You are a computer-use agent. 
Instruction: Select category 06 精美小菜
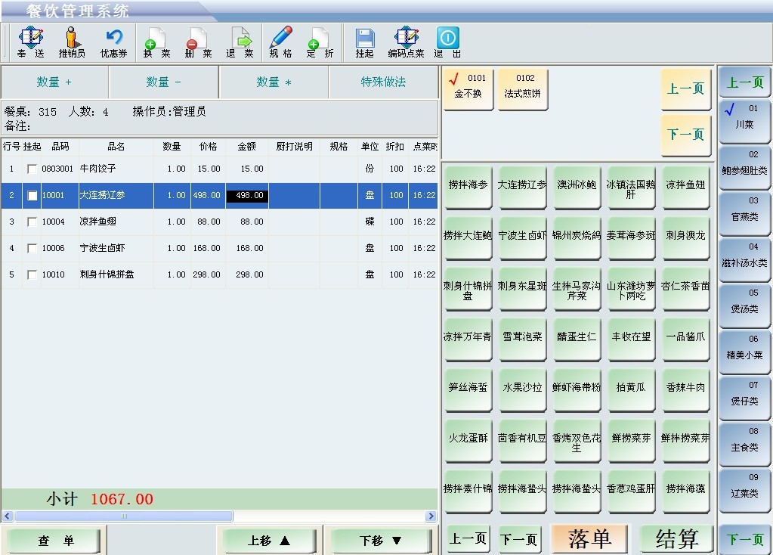click(x=744, y=352)
